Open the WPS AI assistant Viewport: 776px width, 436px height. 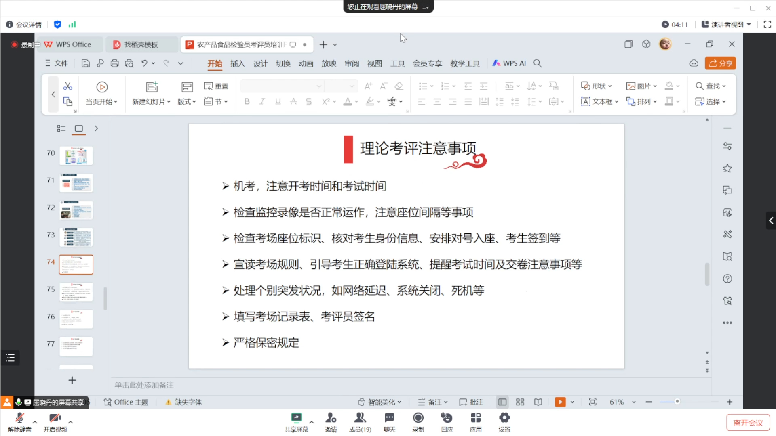[x=509, y=63]
